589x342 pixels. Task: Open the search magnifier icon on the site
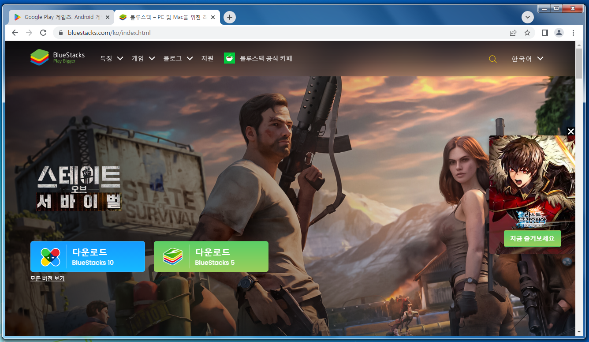click(x=493, y=59)
